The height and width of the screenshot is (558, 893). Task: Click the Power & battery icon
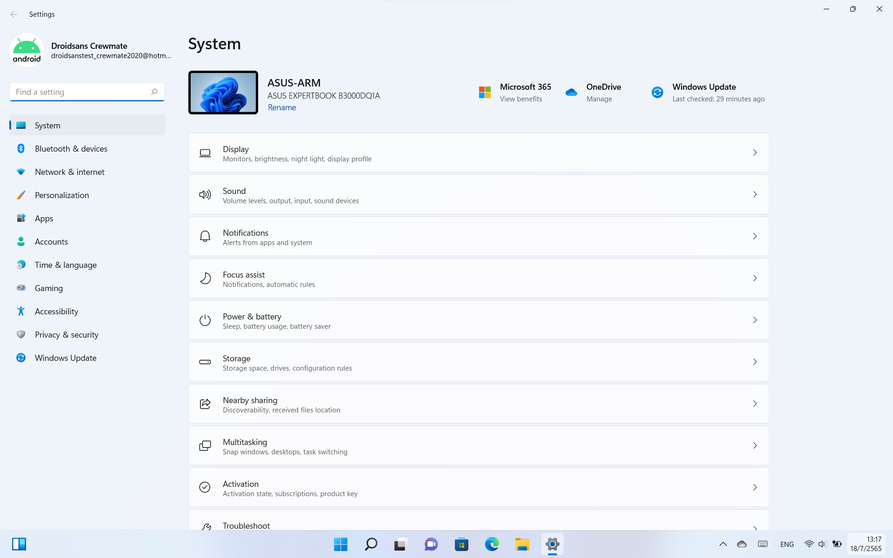click(205, 320)
